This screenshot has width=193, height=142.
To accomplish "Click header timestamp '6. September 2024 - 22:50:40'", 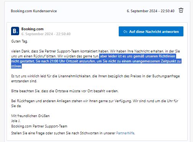I will pos(150,11).
